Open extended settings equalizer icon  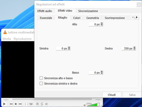click(x=31, y=104)
